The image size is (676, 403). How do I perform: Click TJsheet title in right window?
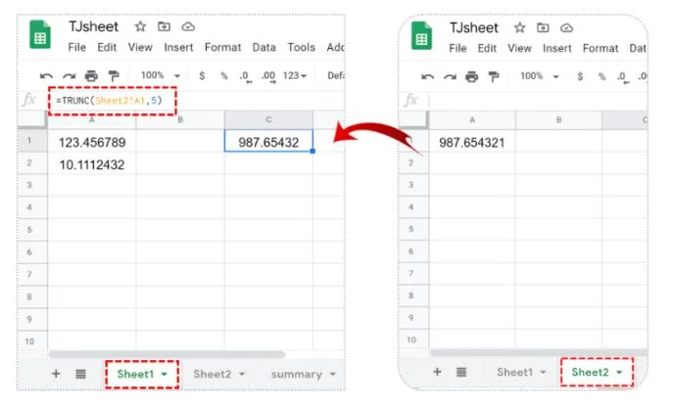[x=473, y=28]
